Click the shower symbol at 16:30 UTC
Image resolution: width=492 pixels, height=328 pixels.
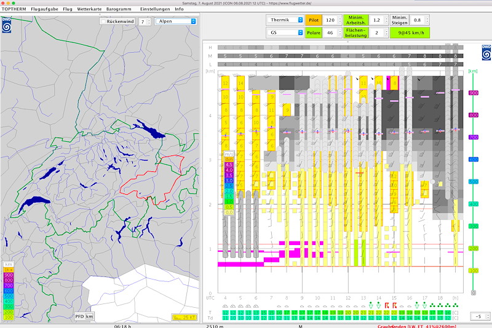click(417, 305)
